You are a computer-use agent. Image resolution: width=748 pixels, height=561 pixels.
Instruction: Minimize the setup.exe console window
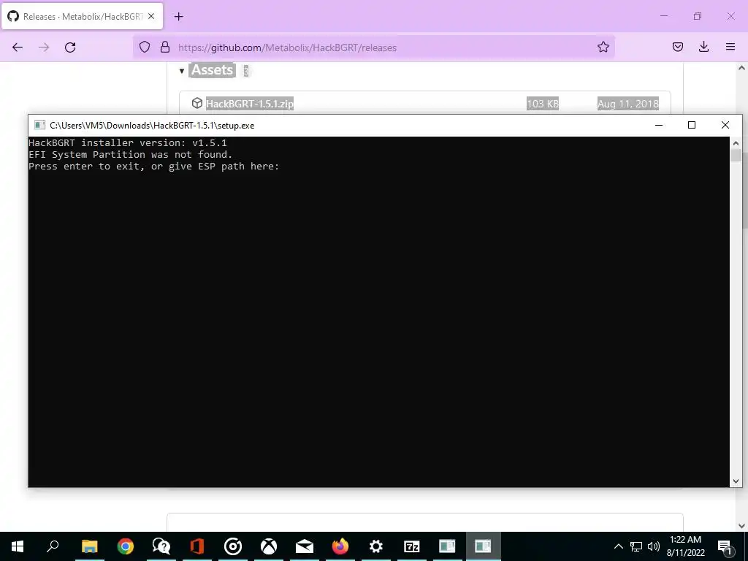click(659, 125)
